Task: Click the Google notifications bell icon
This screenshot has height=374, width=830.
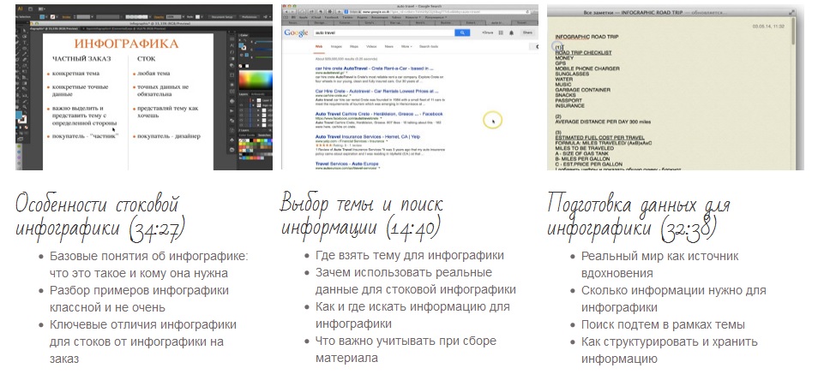Action: pos(511,33)
